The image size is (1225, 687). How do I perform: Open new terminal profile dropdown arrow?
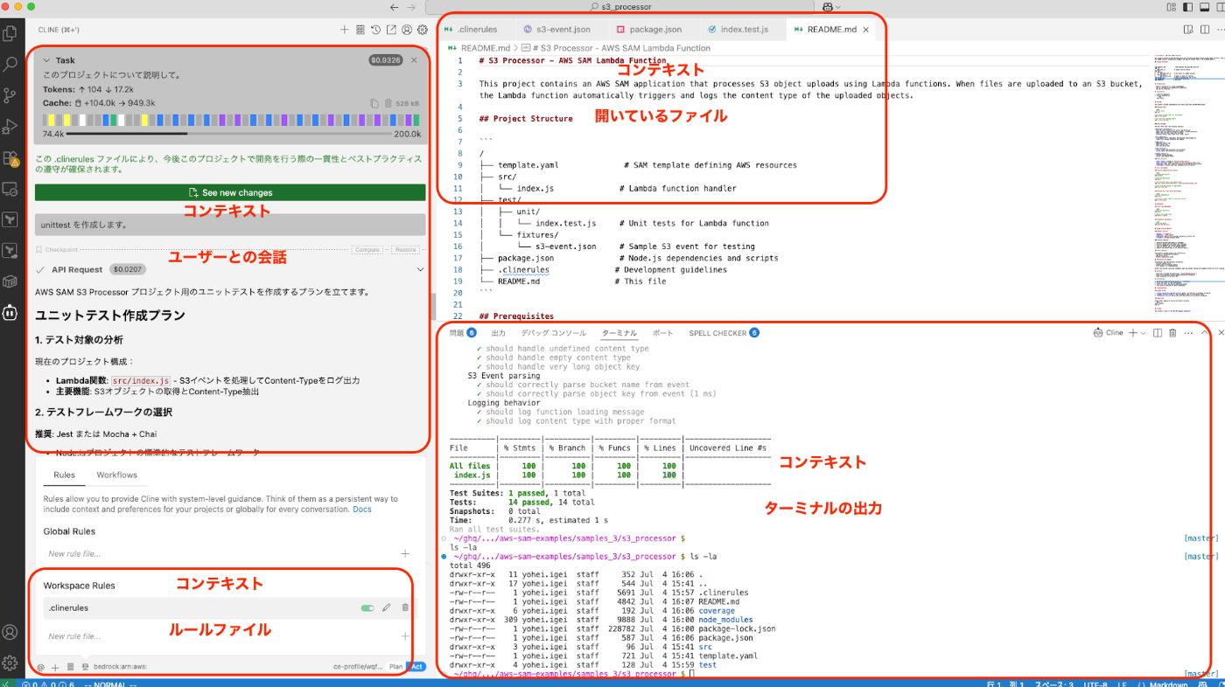coord(1143,333)
